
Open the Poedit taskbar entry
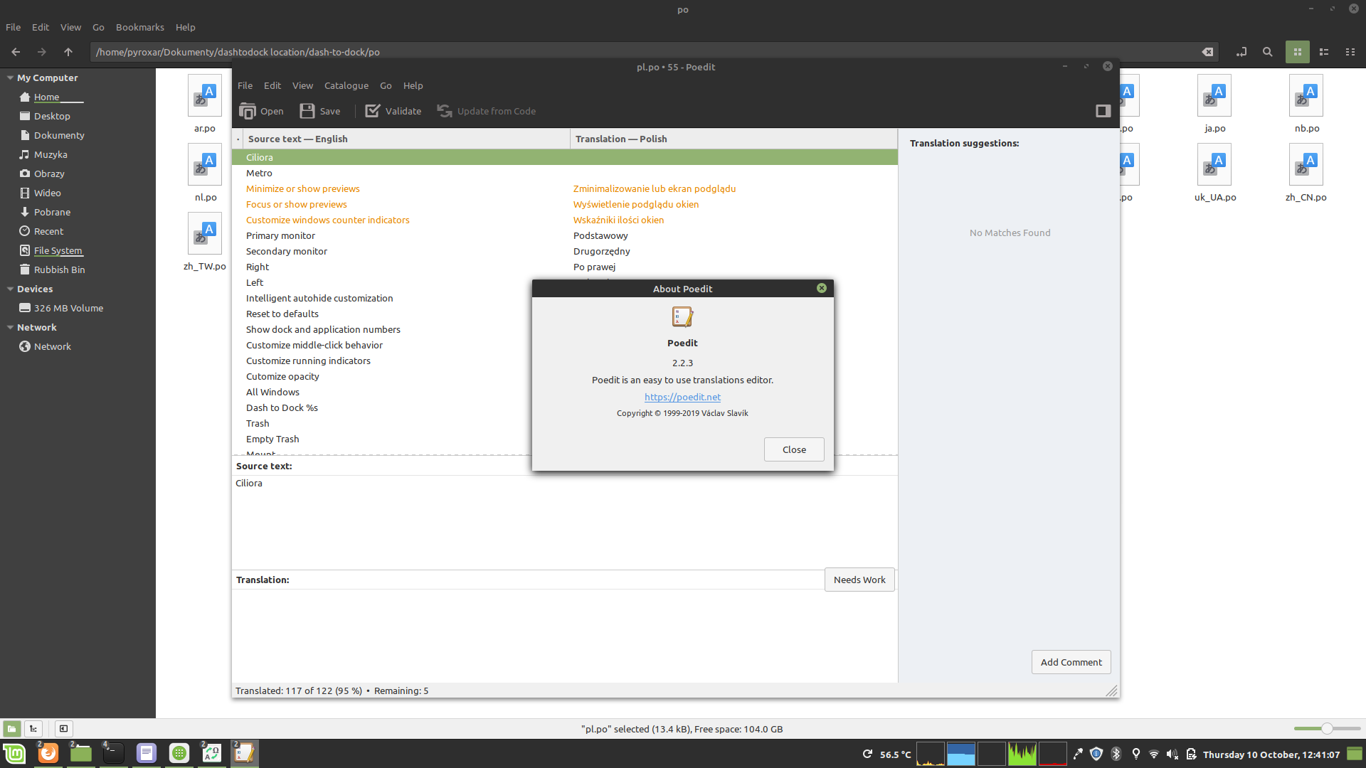click(x=244, y=753)
